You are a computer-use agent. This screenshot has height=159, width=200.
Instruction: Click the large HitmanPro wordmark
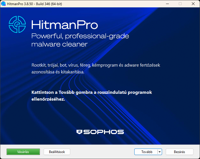[65, 25]
